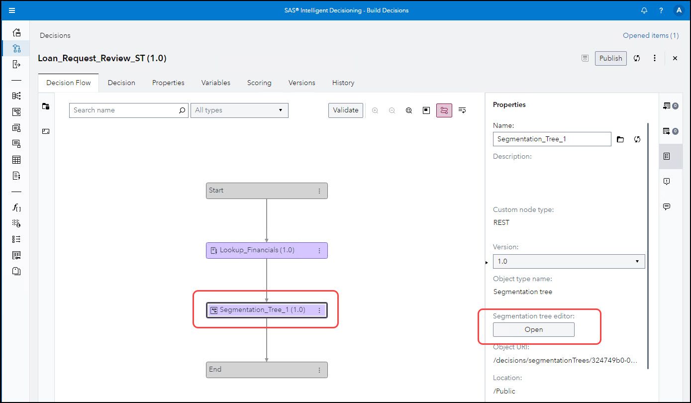Image resolution: width=691 pixels, height=403 pixels.
Task: Open Segmentation_Tree_1 node options menu
Action: point(319,310)
